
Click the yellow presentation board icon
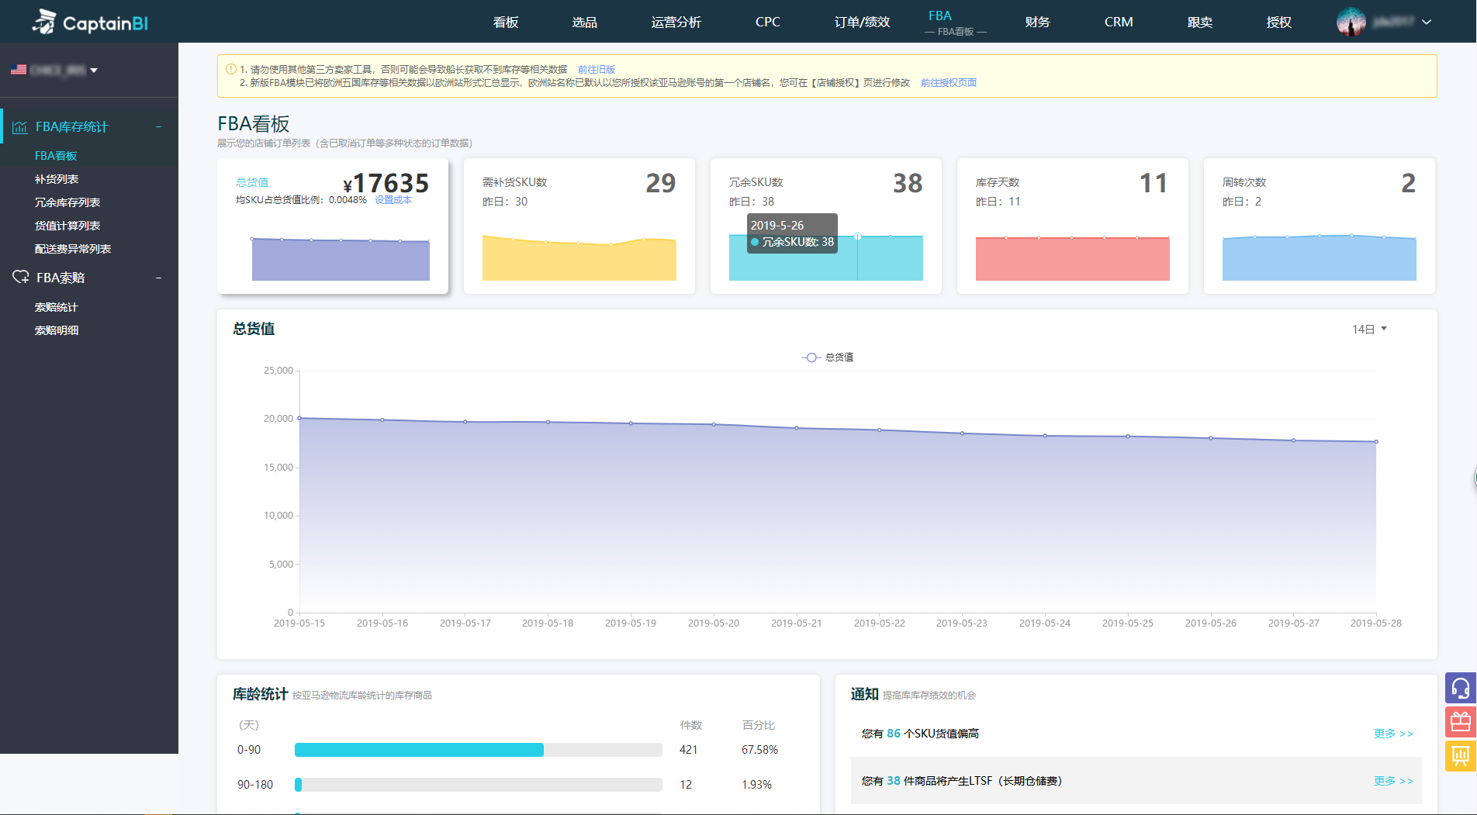pyautogui.click(x=1460, y=756)
